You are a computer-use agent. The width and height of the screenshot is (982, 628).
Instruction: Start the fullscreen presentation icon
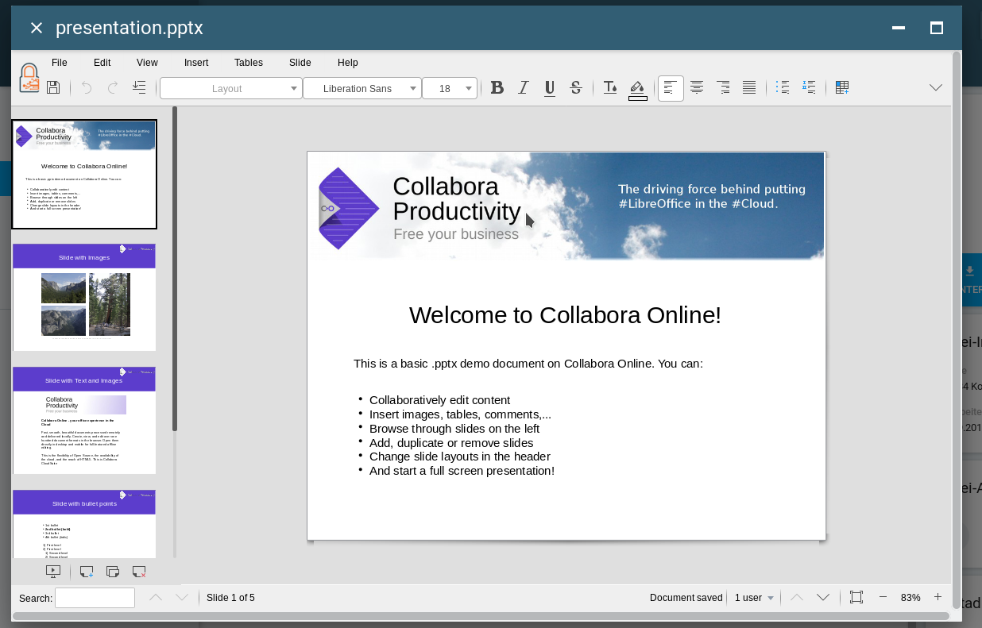[53, 571]
